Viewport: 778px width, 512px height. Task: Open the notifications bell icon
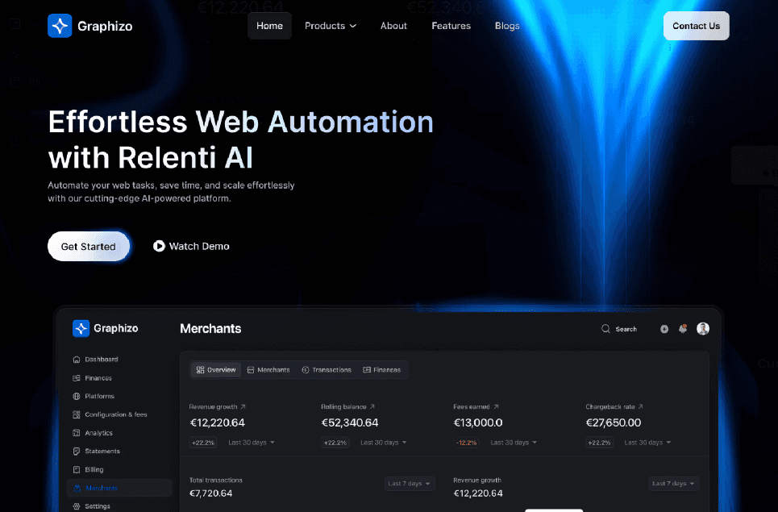[683, 328]
